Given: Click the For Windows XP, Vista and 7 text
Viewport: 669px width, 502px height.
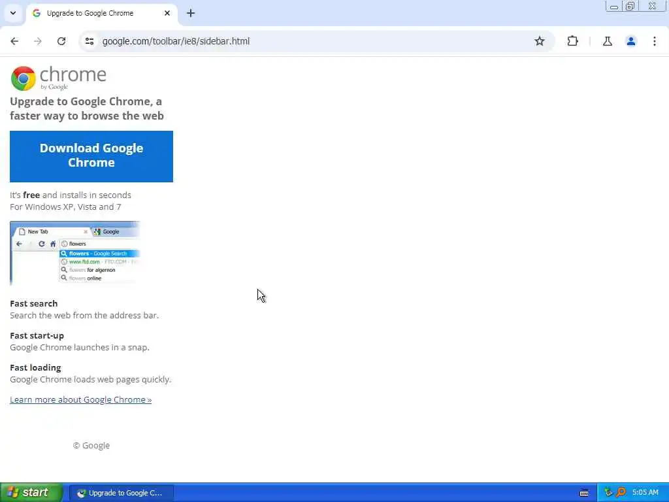Looking at the screenshot, I should click(65, 207).
